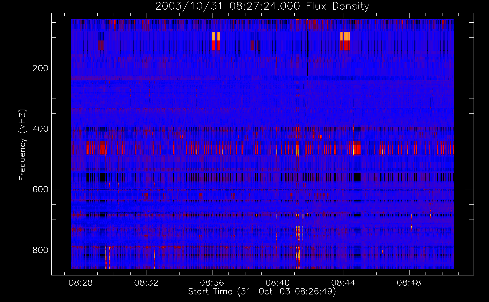Viewport: 489px width, 302px height.
Task: Click the 200 frequency tick label
Action: (40, 68)
